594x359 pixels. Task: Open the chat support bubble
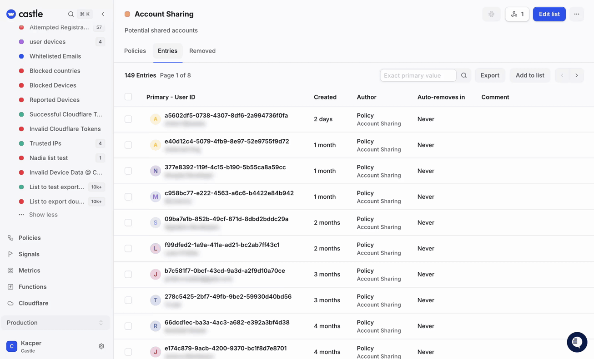577,342
